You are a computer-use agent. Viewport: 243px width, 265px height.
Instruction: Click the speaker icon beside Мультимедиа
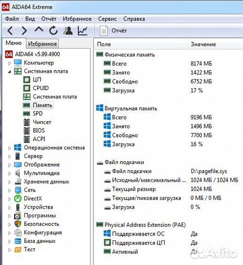pyautogui.click(x=18, y=173)
